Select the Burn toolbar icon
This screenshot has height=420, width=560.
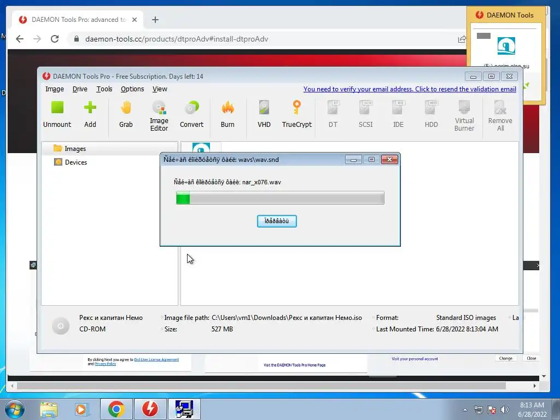(227, 114)
